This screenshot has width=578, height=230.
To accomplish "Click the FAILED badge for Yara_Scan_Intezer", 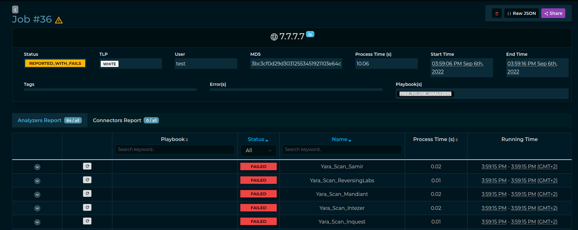I will tap(258, 208).
